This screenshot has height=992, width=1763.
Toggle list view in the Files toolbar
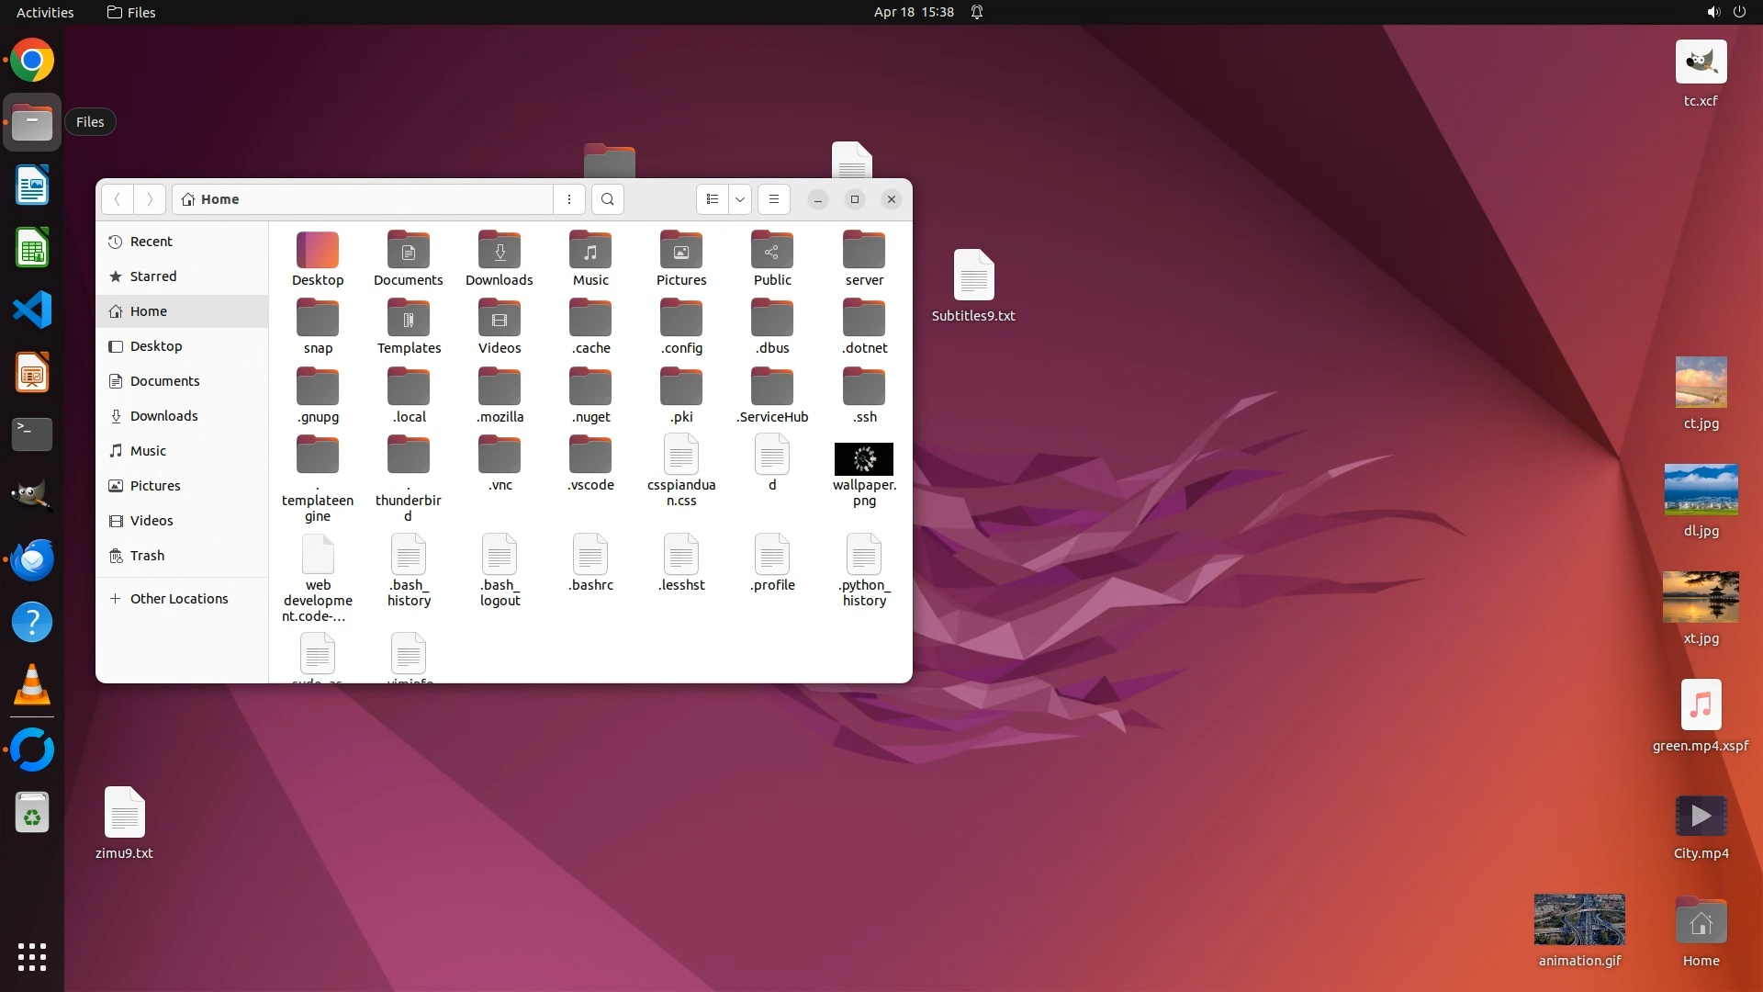713,199
